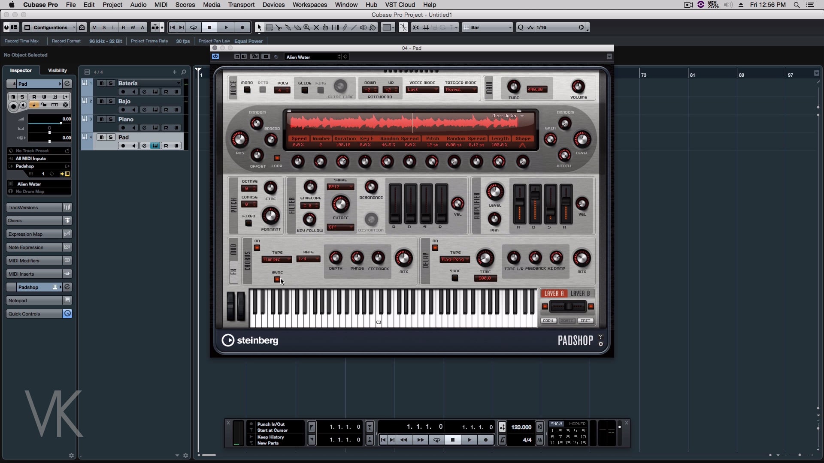Select the Mute X tool
This screenshot has width=824, height=463.
point(316,27)
